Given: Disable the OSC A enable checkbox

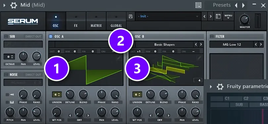Looking at the screenshot, I should [x=51, y=36].
